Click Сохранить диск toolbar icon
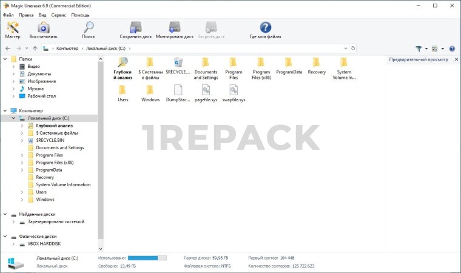 pyautogui.click(x=135, y=30)
